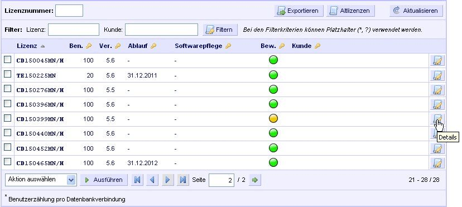Focus the Lizenznummer input field

click(69, 11)
